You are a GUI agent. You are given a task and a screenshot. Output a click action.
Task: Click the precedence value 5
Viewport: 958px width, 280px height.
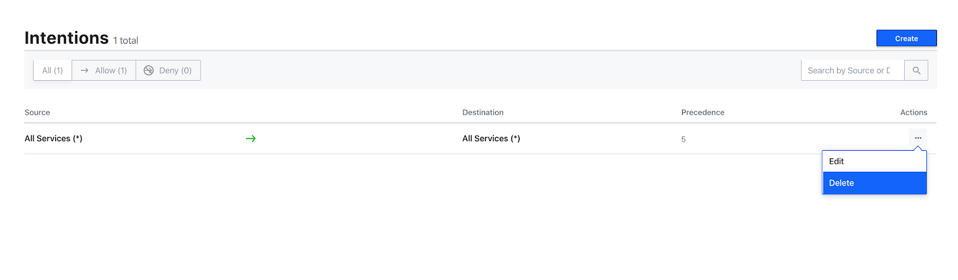[x=683, y=139]
